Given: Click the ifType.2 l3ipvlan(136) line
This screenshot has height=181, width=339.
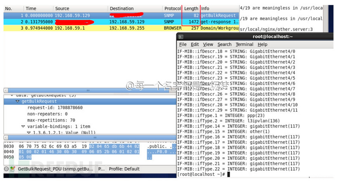Looking at the screenshot, I should (228, 121).
